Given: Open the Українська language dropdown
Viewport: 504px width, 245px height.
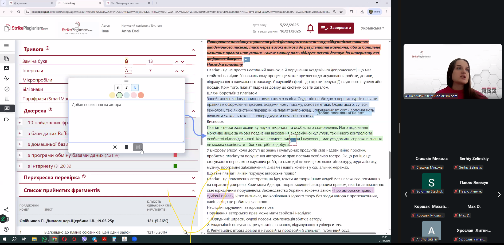Looking at the screenshot, I should coord(372,28).
